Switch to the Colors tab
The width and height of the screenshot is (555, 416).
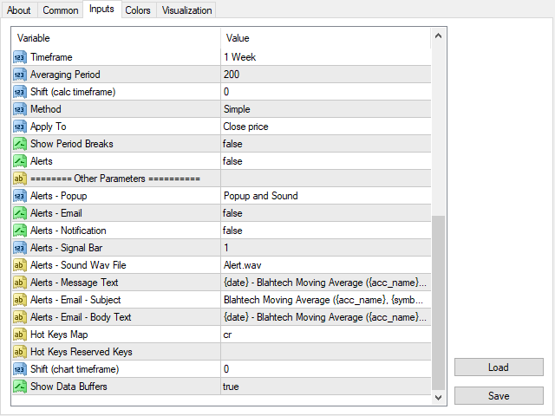pos(137,10)
